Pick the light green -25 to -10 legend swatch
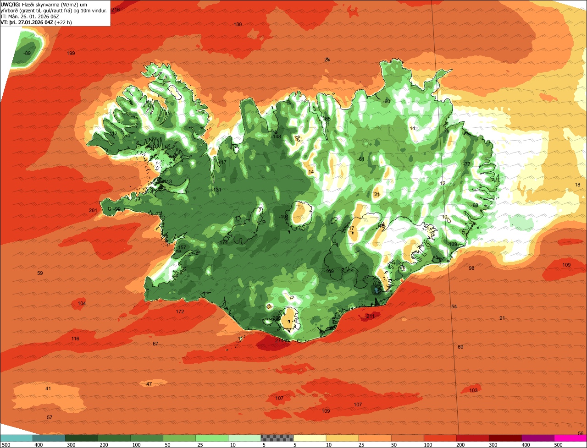Screen dimensions: 587x448 [211, 438]
